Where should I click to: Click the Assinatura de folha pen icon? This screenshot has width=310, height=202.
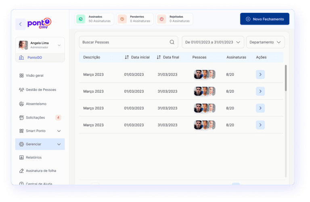tap(21, 171)
